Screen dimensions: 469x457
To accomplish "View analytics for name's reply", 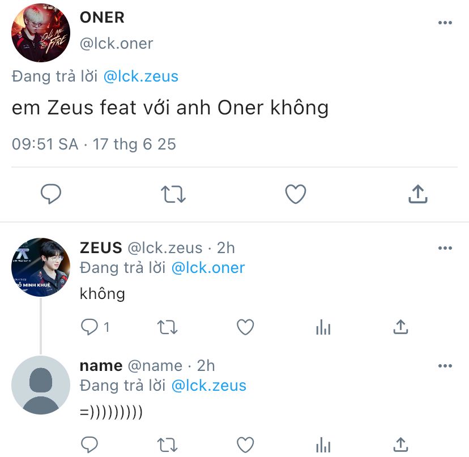I will [x=323, y=444].
